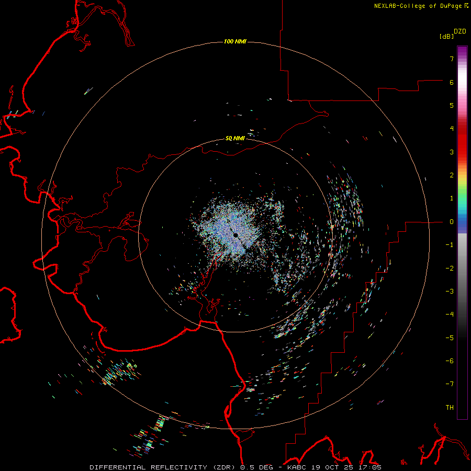The height and width of the screenshot is (471, 471).
Task: Click the 100 NMI range ring label
Action: 235,41
